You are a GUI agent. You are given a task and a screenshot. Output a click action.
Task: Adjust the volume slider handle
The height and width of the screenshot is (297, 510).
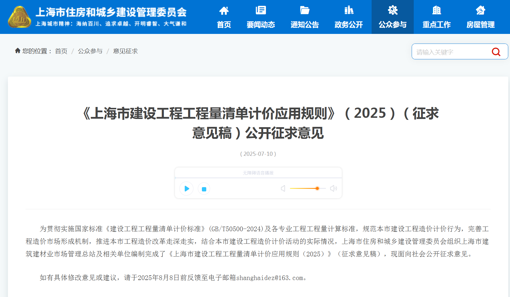[317, 189]
